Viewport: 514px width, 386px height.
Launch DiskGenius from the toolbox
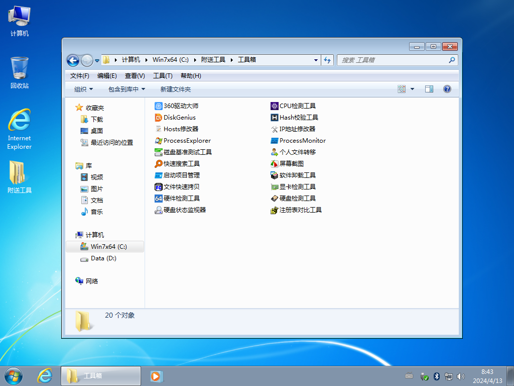pos(180,117)
